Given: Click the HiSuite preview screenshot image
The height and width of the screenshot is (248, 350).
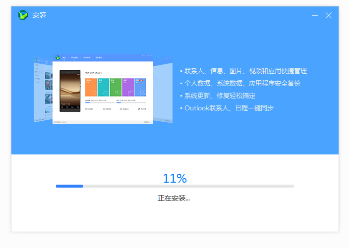Looking at the screenshot, I should [103, 89].
